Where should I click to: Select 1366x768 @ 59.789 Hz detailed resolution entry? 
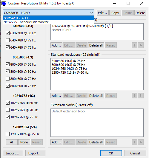82,26
